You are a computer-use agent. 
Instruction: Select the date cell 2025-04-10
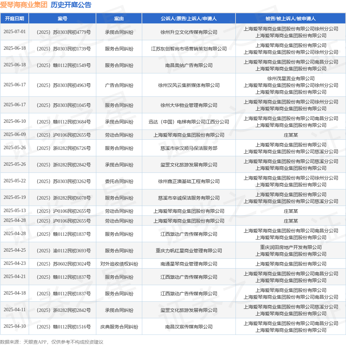click(x=15, y=326)
